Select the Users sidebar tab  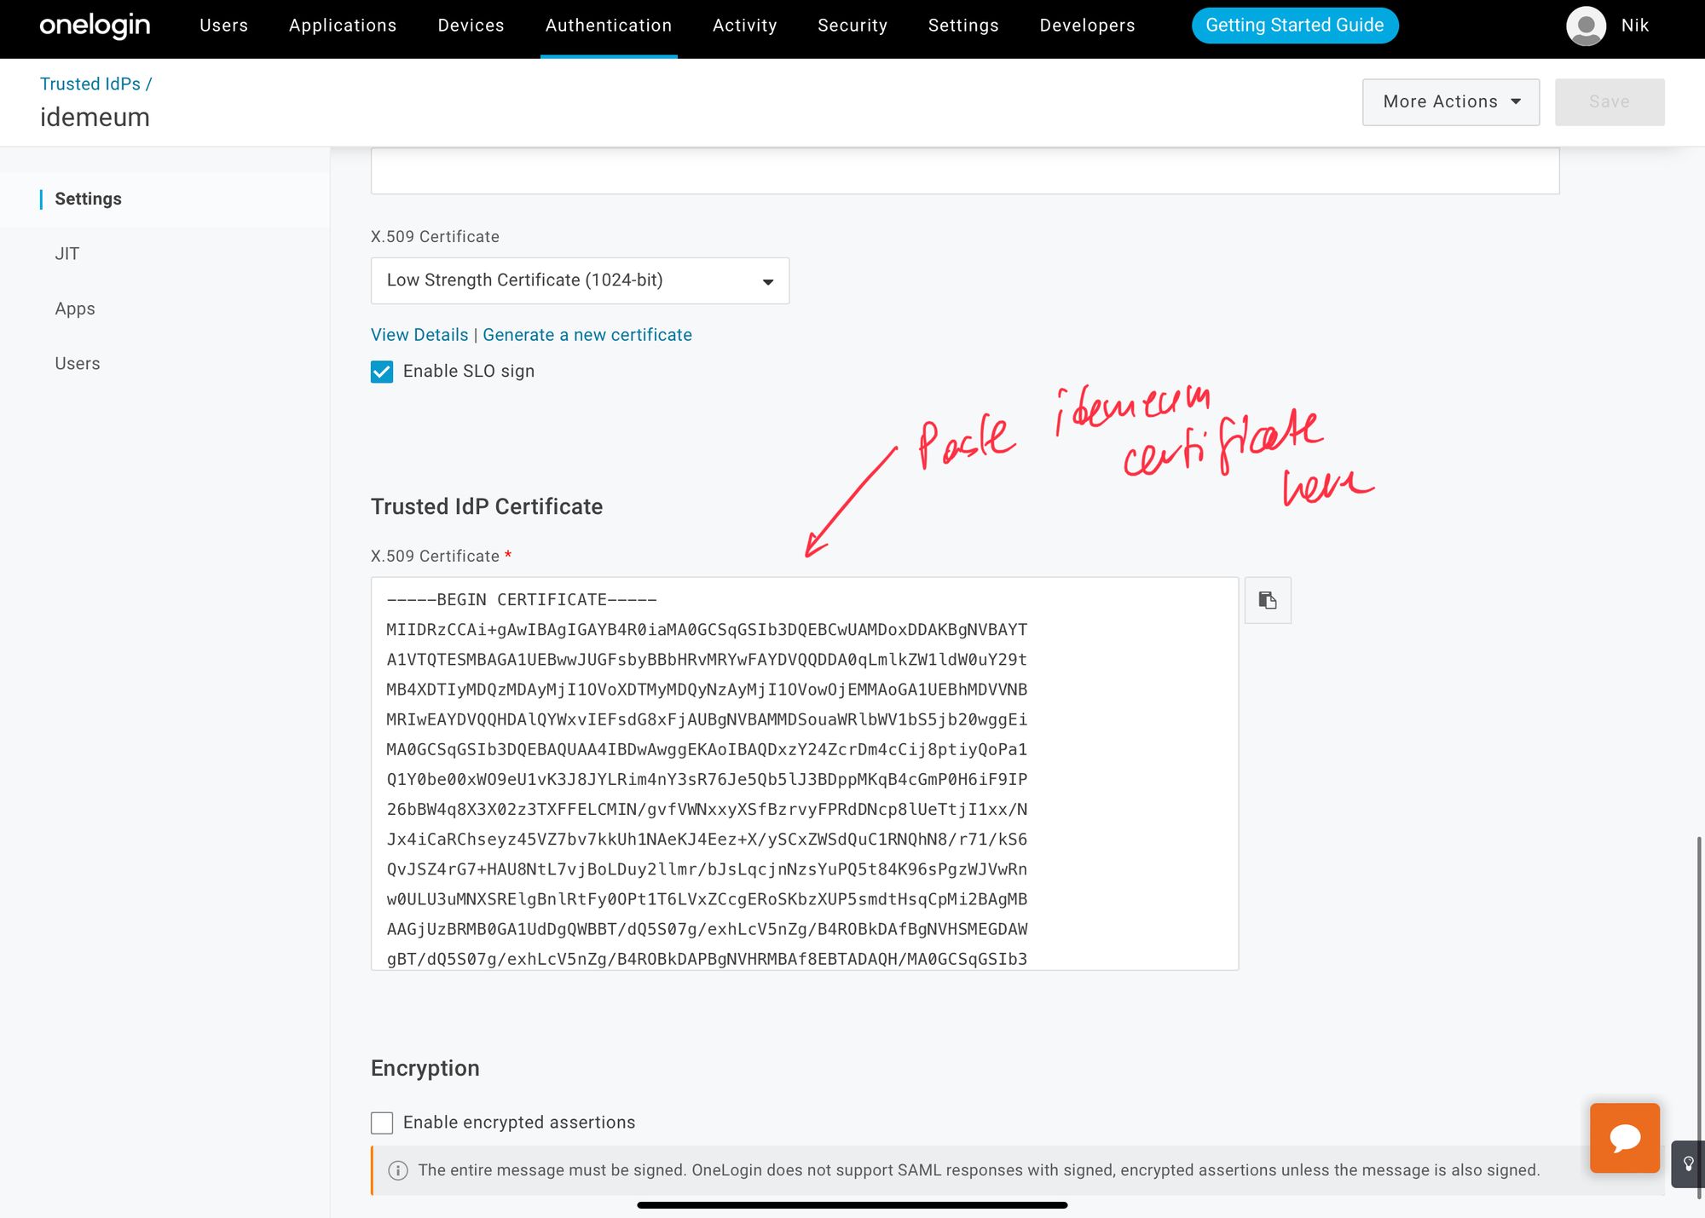tap(78, 364)
